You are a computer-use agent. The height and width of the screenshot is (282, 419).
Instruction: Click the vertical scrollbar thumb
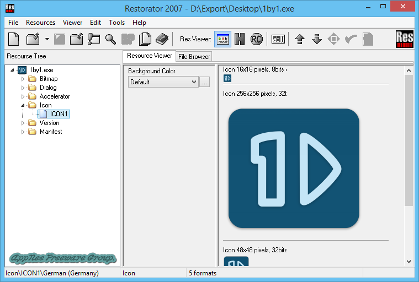tap(409, 140)
